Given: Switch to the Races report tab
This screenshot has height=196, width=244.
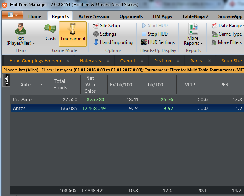Looking at the screenshot, I should [197, 61].
